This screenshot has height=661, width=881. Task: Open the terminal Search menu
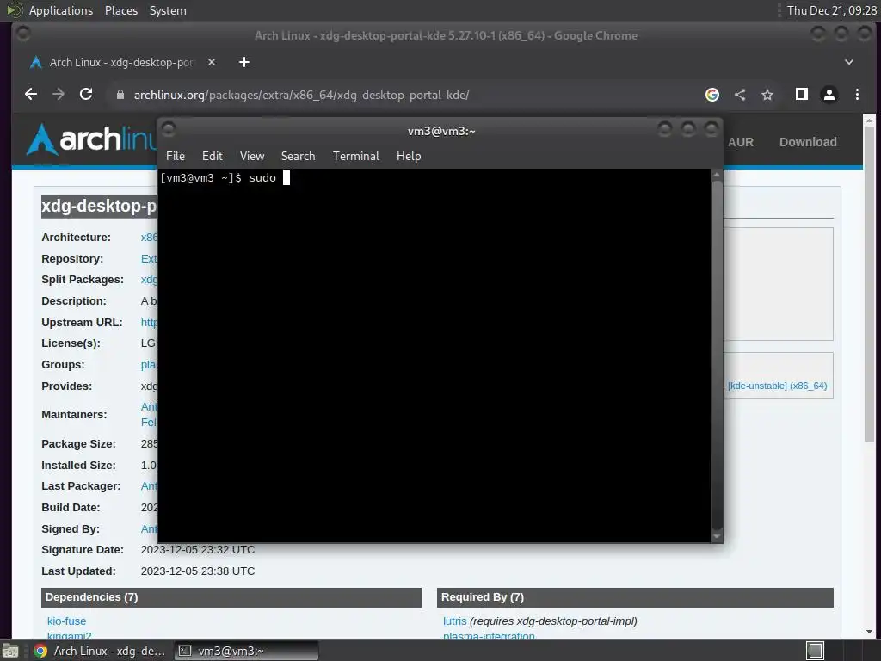[x=298, y=157]
